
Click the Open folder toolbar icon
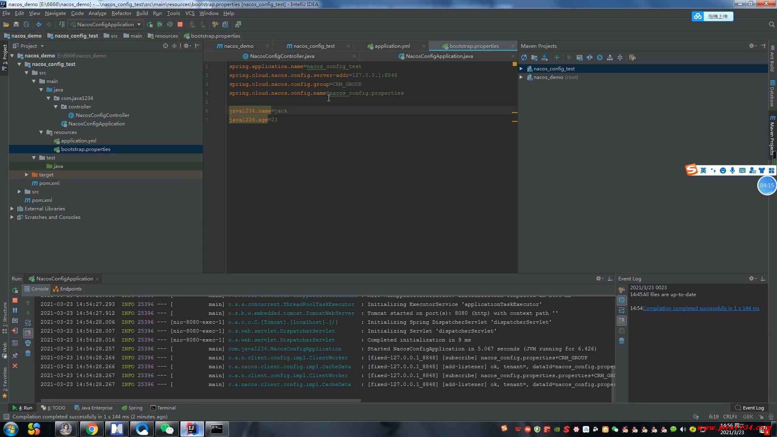pos(6,25)
